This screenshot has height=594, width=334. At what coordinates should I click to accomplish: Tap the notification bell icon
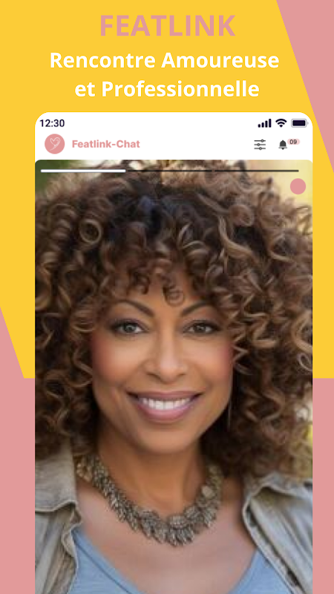283,145
